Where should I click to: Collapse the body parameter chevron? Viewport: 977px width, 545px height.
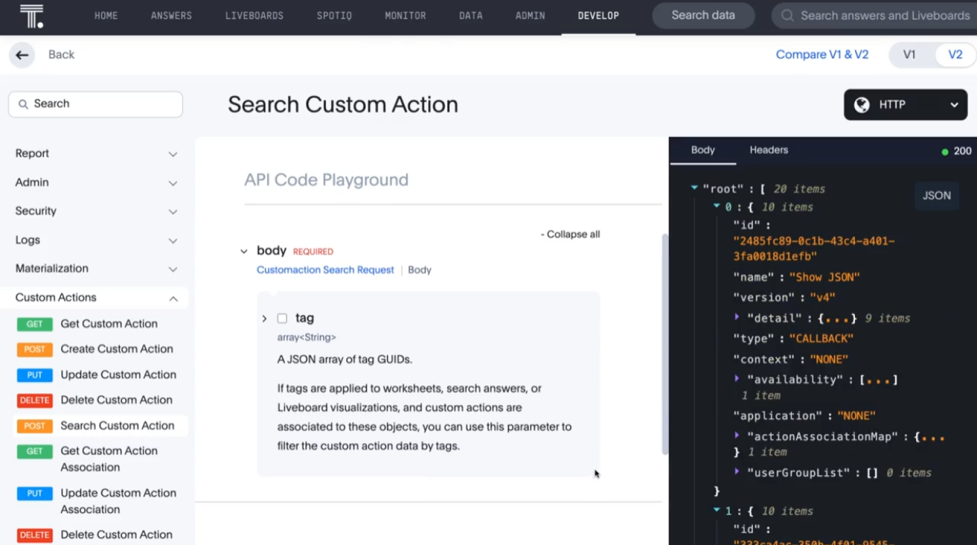[x=244, y=251]
